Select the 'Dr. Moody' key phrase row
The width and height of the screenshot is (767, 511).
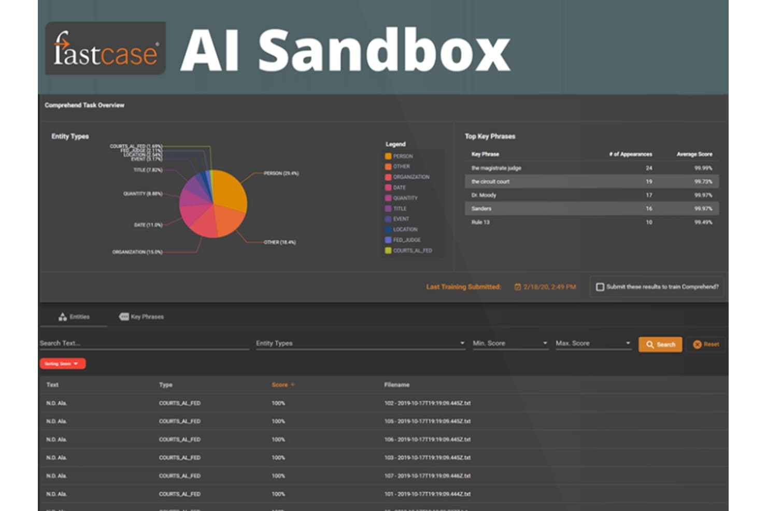point(591,195)
